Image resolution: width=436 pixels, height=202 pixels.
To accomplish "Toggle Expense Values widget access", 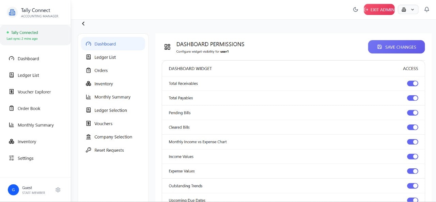I will [x=412, y=171].
